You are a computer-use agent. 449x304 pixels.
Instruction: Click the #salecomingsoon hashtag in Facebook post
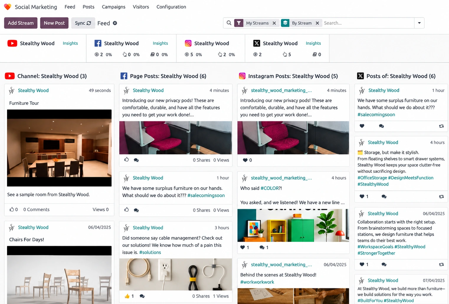pos(206,195)
